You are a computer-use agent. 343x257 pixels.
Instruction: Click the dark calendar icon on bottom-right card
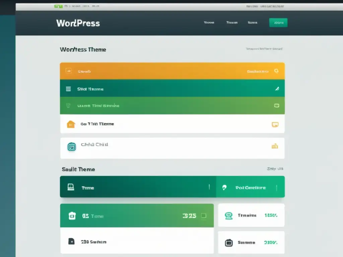click(x=228, y=243)
